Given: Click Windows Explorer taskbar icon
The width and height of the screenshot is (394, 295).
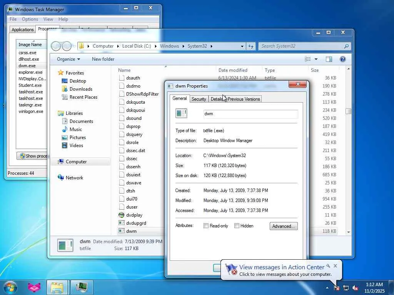Looking at the screenshot, I should point(57,287).
